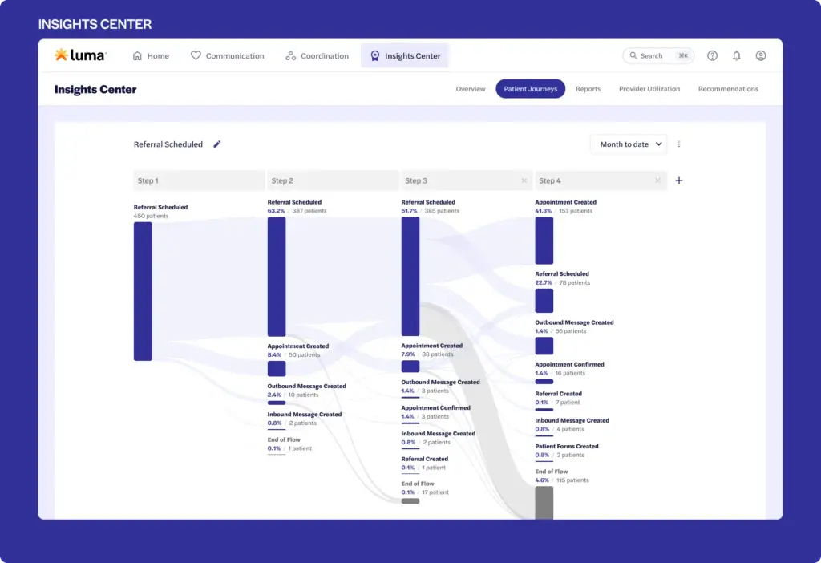Viewport: 821px width, 563px height.
Task: Click Step 4 Patient Forms Created label
Action: pos(567,446)
